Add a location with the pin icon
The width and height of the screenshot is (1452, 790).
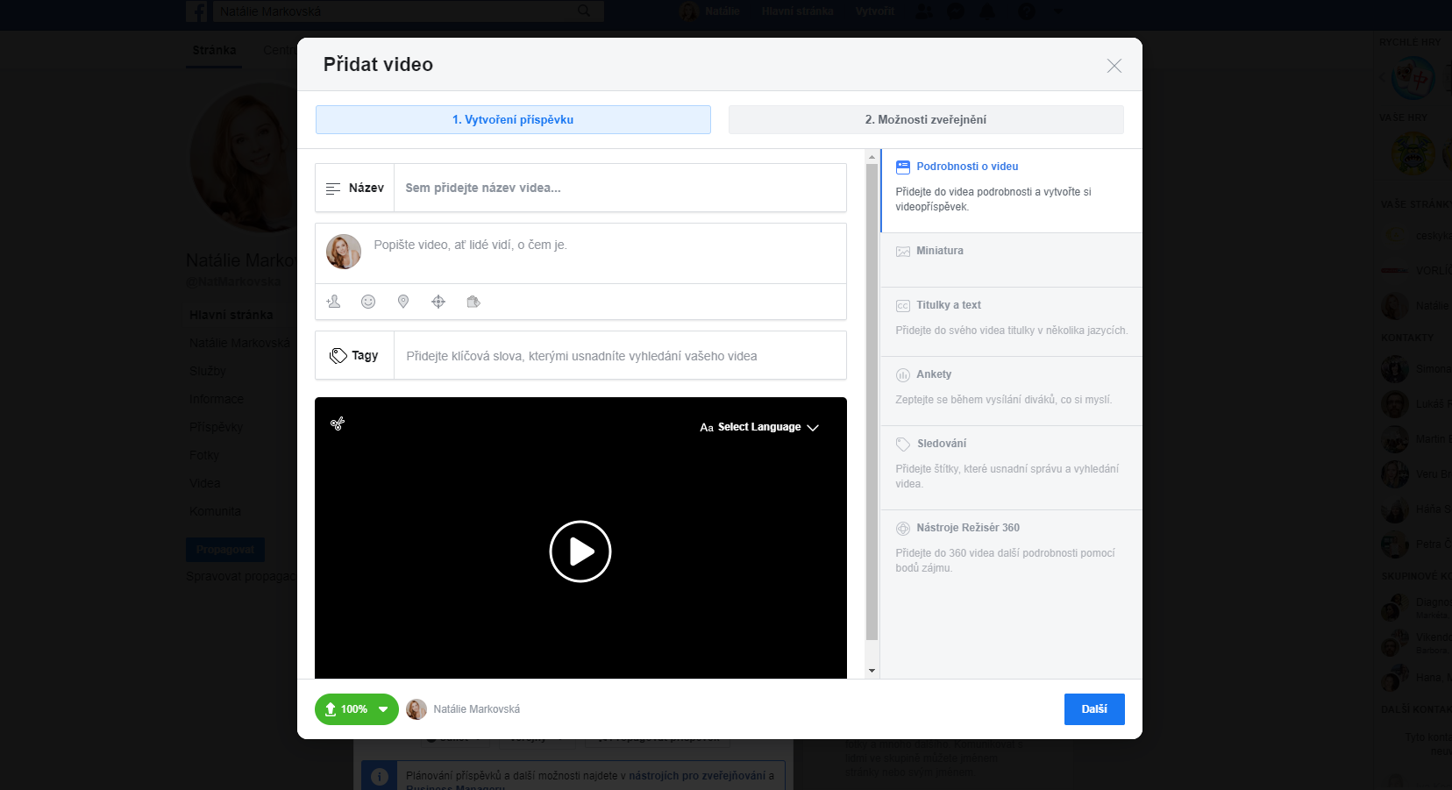click(x=403, y=302)
